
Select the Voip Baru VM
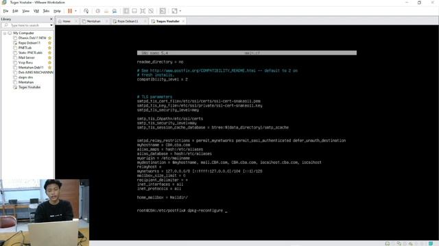[25, 62]
